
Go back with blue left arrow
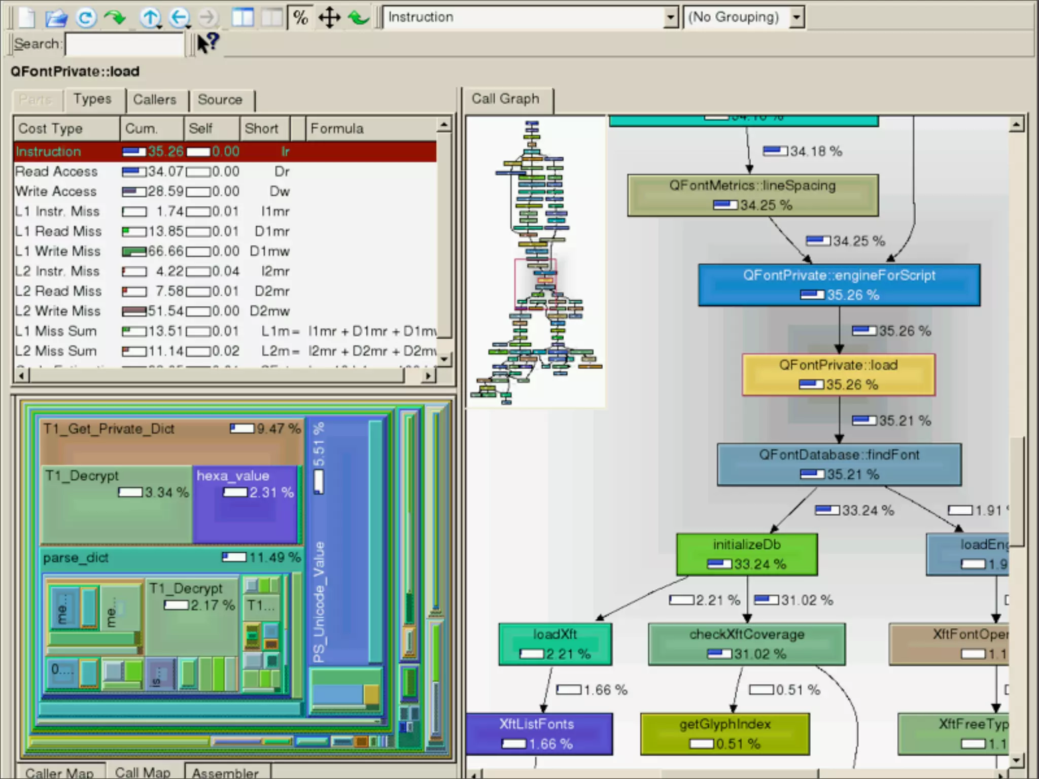[178, 18]
